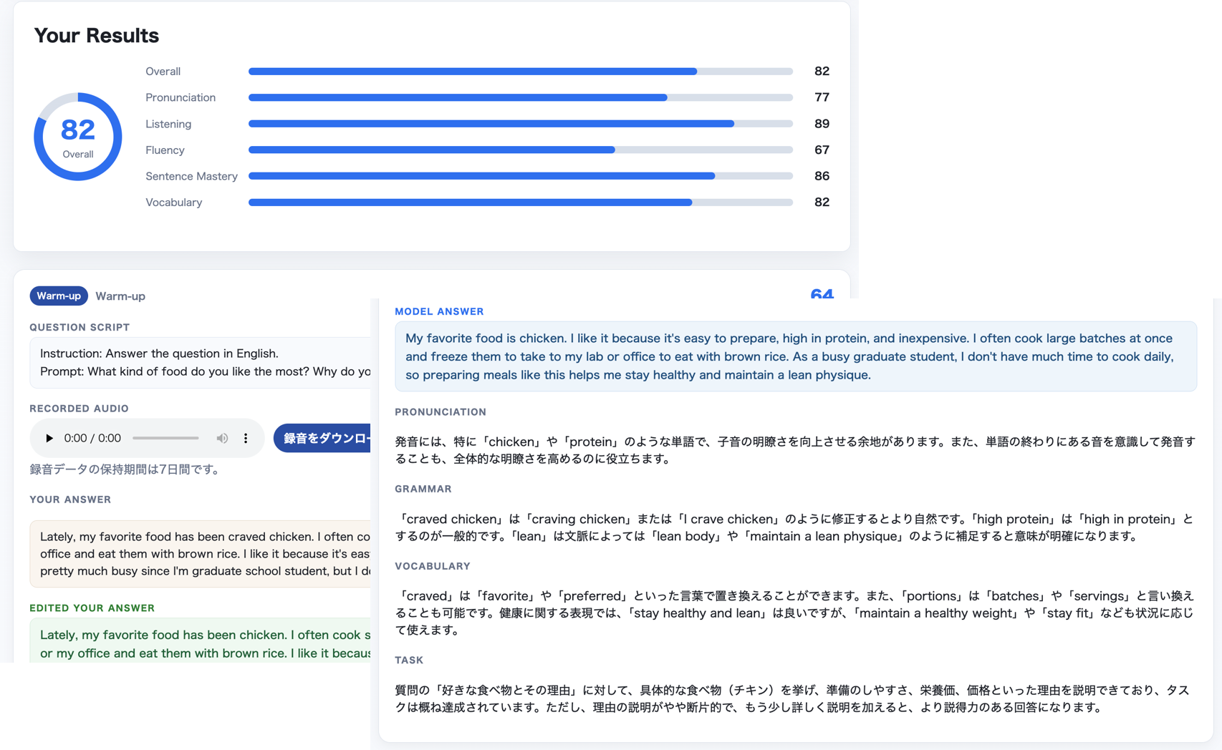The image size is (1222, 750).
Task: Click the Warm-up section title
Action: coord(120,296)
